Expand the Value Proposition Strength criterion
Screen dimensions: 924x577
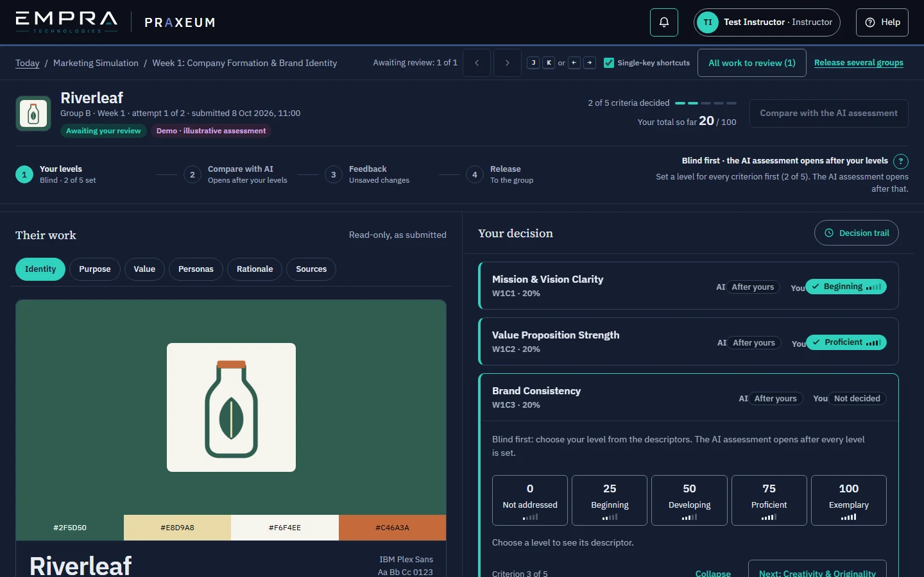point(689,342)
